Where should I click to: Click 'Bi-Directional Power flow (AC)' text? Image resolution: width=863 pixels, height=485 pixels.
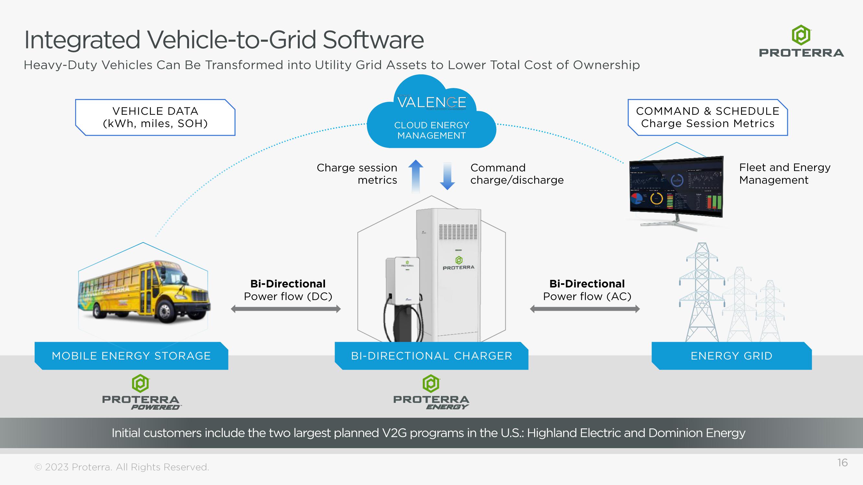587,290
